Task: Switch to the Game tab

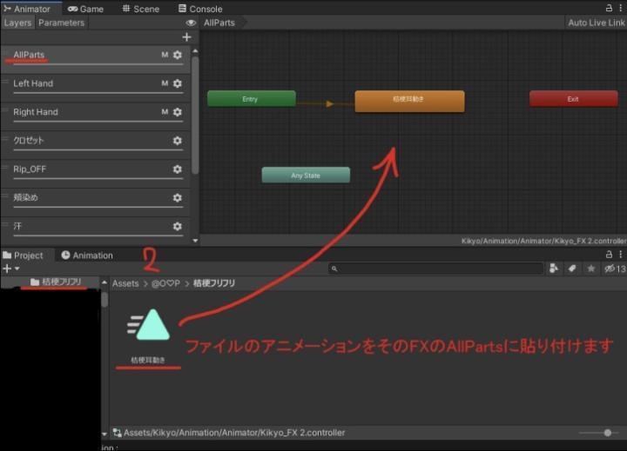Action: [85, 9]
